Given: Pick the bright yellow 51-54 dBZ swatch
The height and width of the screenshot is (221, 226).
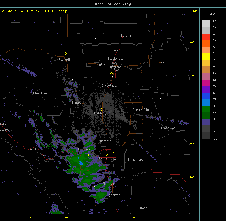Looking at the screenshot, I should tap(206, 56).
